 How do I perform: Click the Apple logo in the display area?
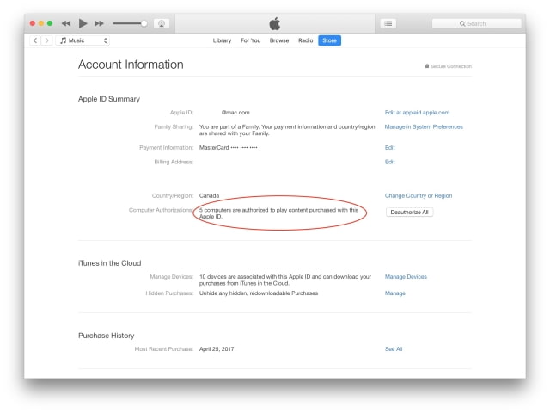click(x=275, y=23)
